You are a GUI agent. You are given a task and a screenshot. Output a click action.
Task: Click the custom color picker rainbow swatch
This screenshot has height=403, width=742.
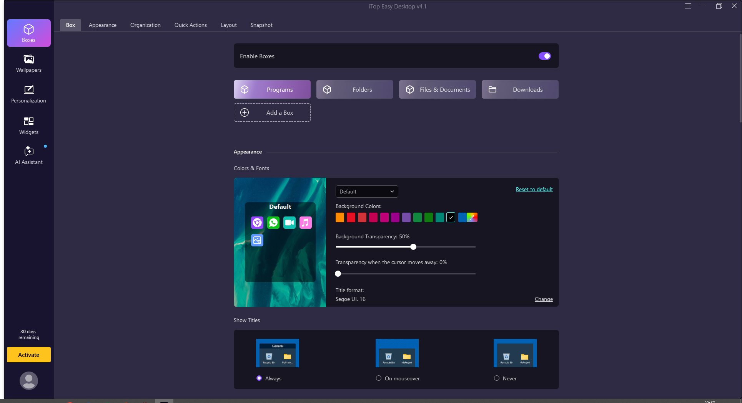(x=472, y=218)
